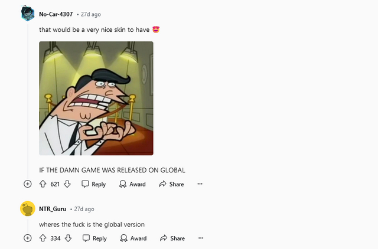Share No-Car-4307's comment

(171, 184)
